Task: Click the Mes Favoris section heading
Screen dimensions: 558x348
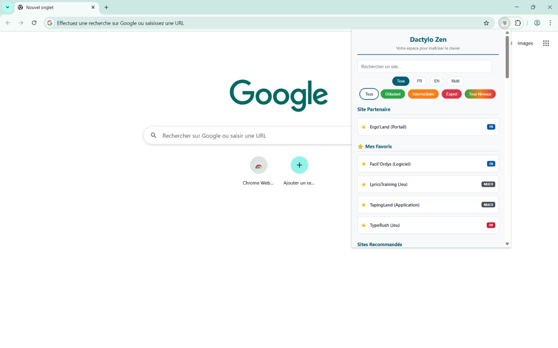Action: pyautogui.click(x=378, y=147)
